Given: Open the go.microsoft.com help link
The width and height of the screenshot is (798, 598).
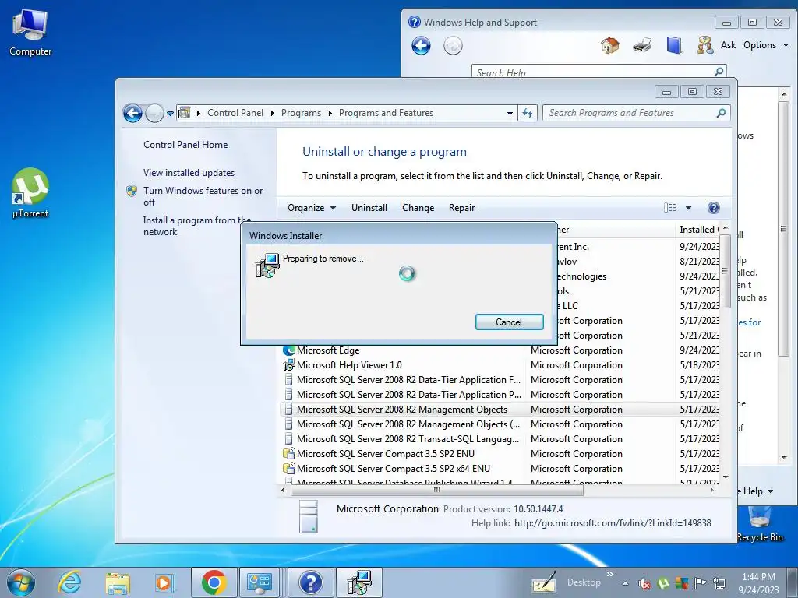Looking at the screenshot, I should pos(613,522).
